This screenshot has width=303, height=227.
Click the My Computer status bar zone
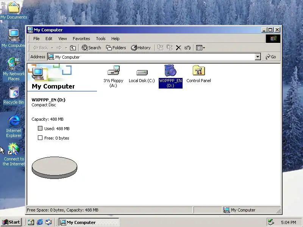[x=251, y=210]
